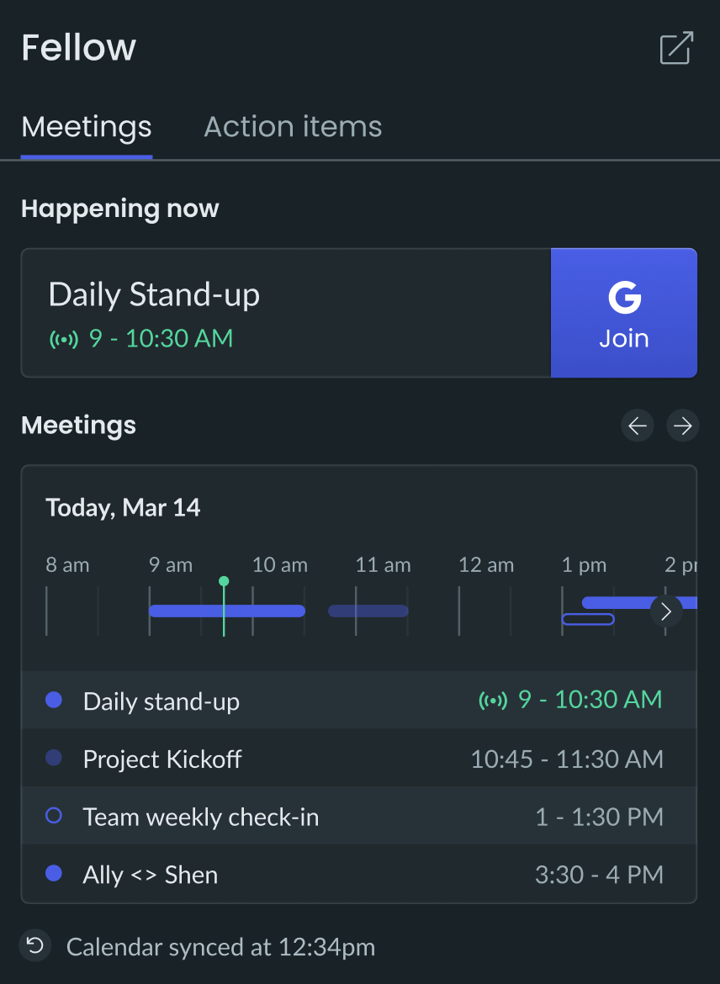The height and width of the screenshot is (984, 720).
Task: Click the 'Today, Mar 14' date heading
Action: point(123,508)
